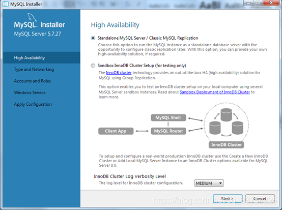Open Sandbox Deployment of InnoDB Cluster link
Screen dimensions: 282x210
pos(215,92)
